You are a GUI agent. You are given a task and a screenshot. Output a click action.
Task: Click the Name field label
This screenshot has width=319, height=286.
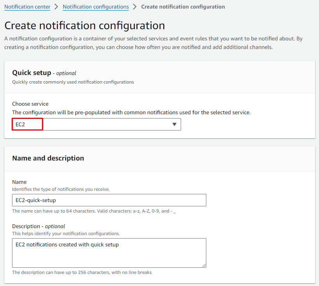19,182
